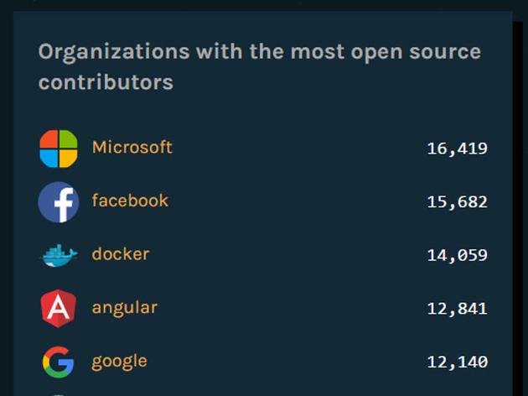528x396 pixels.
Task: Click the red Angular shield logo
Action: click(x=59, y=309)
